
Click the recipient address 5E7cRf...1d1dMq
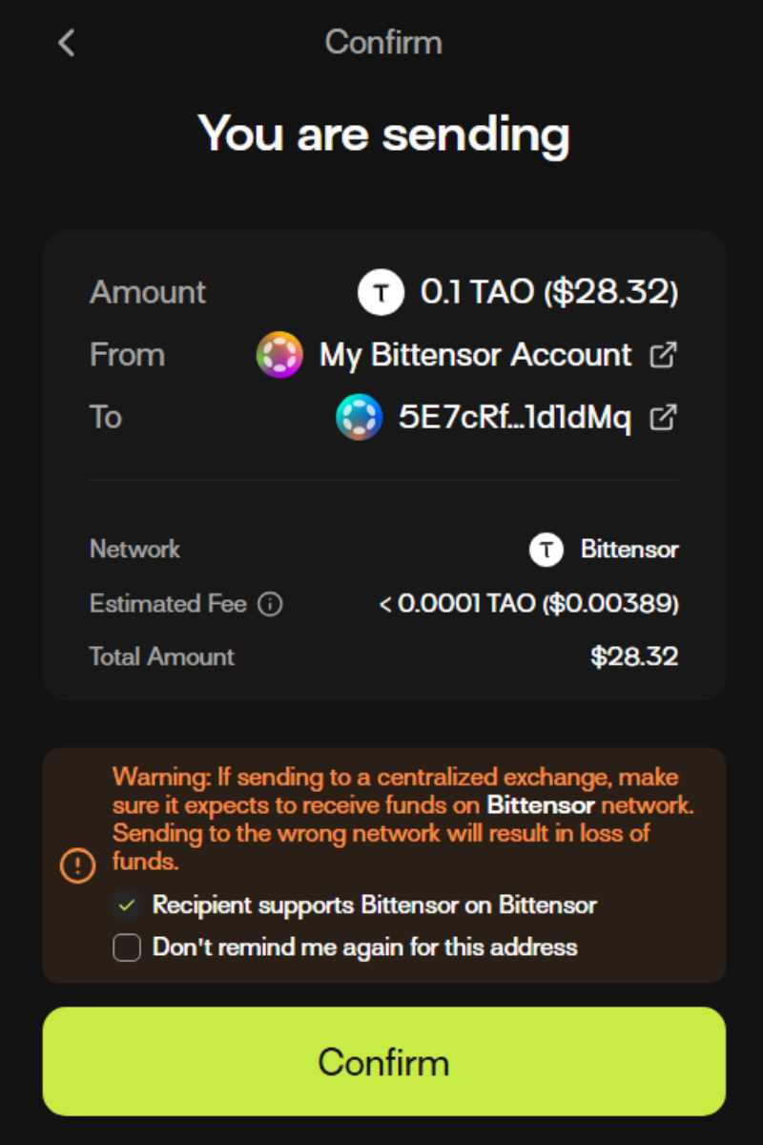tap(514, 418)
